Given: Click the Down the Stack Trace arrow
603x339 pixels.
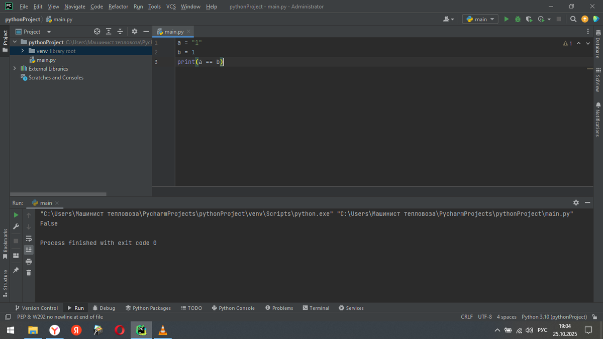Looking at the screenshot, I should coord(29,227).
